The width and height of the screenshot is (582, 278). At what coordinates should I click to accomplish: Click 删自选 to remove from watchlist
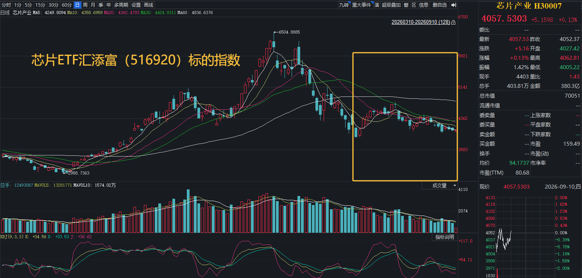[x=440, y=5]
